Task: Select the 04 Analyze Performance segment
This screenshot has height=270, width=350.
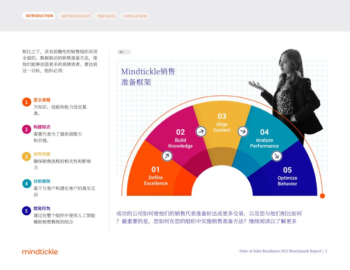Action: click(264, 139)
